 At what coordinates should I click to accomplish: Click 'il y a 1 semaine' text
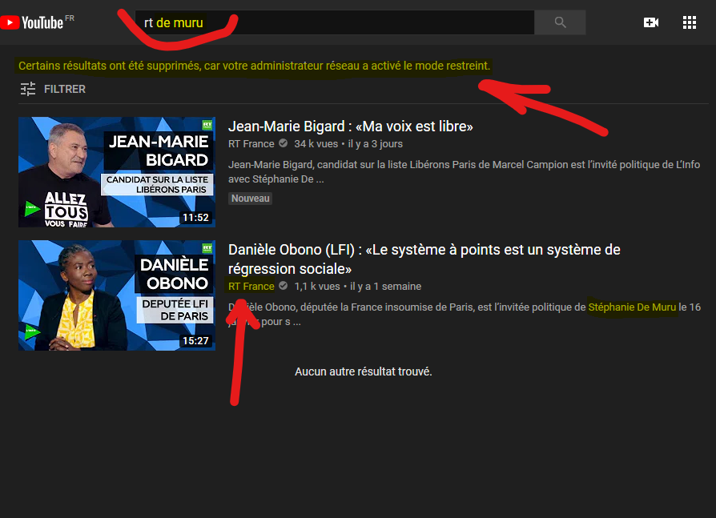(385, 286)
